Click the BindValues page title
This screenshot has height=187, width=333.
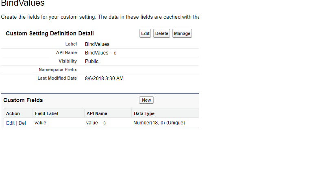tap(23, 4)
